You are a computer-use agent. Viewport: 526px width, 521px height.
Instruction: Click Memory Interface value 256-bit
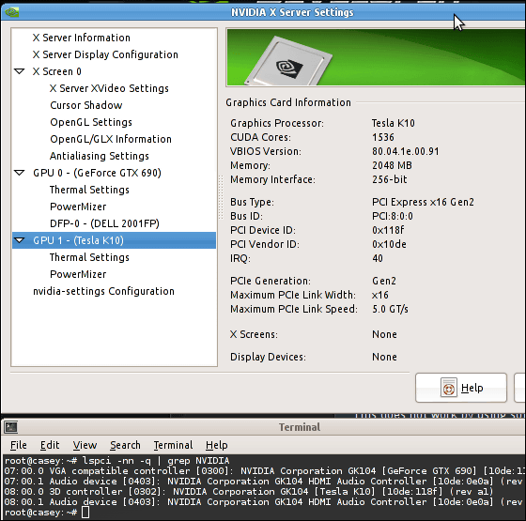tap(390, 179)
